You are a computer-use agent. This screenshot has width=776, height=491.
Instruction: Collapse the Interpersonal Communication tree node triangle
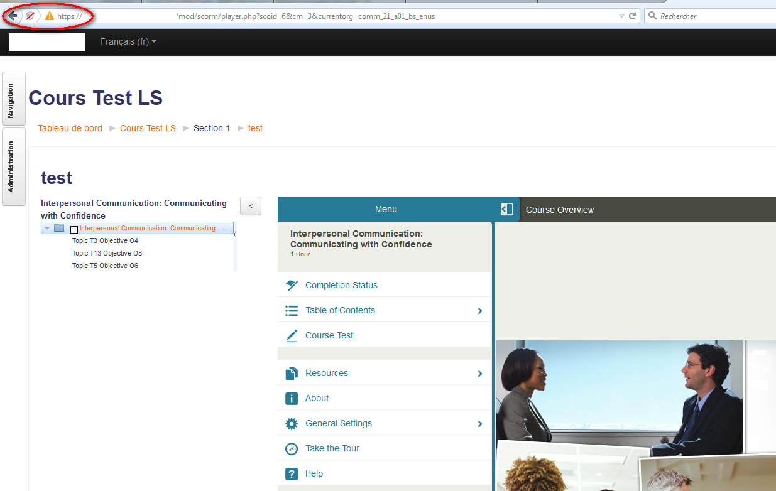47,229
